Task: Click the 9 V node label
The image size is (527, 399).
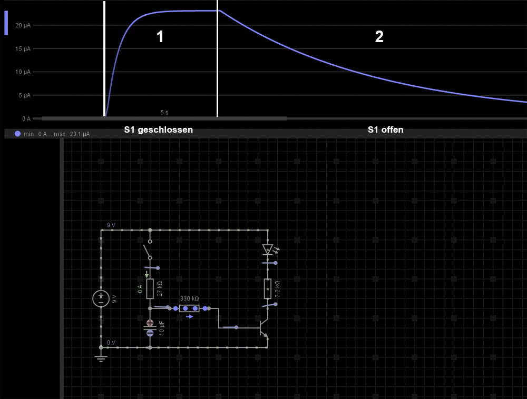Action: [x=111, y=225]
